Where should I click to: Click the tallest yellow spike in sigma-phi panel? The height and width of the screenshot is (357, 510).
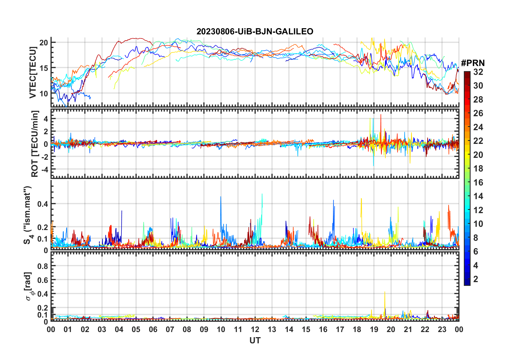(x=385, y=293)
